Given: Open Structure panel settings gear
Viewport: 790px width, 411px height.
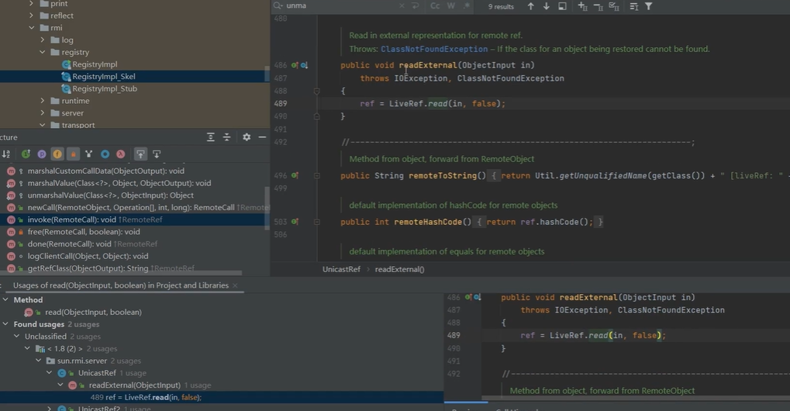Looking at the screenshot, I should pyautogui.click(x=247, y=137).
